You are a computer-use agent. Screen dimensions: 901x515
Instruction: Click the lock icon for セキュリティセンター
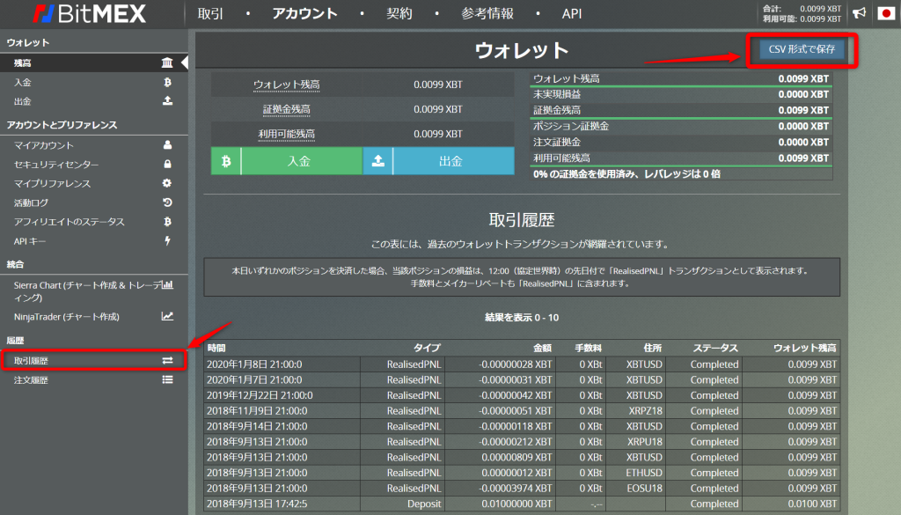167,165
